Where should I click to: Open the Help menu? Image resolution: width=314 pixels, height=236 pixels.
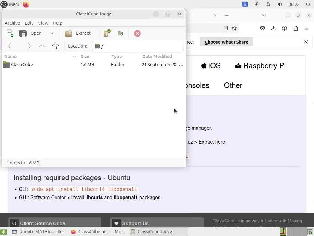[x=58, y=23]
